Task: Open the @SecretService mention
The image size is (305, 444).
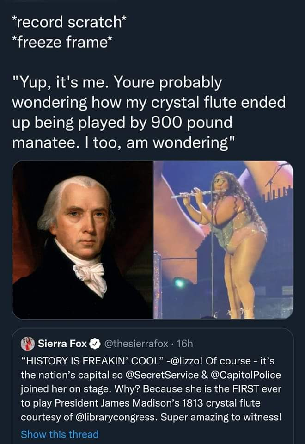Action: [162, 375]
